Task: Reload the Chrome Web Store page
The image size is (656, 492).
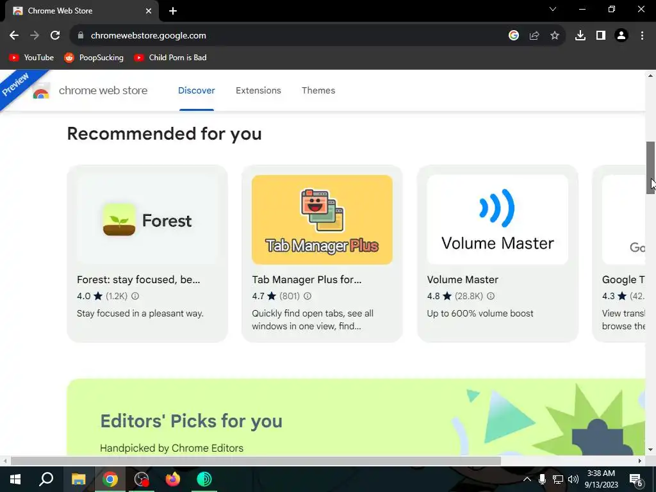Action: (55, 36)
